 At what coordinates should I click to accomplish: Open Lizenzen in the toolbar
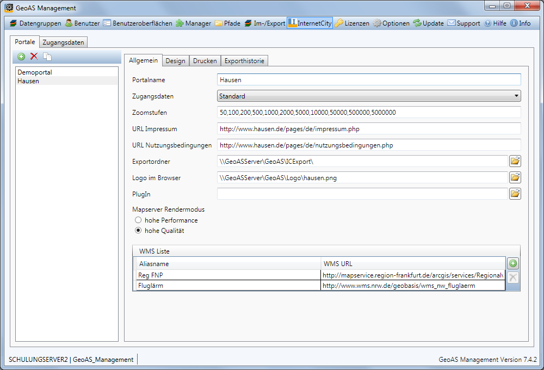coord(352,23)
